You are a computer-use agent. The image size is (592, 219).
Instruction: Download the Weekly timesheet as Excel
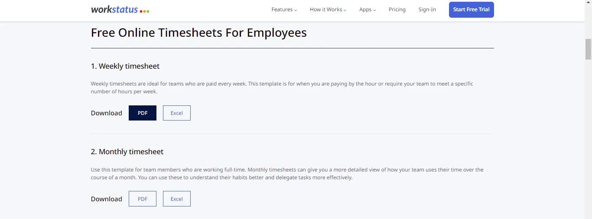click(177, 113)
